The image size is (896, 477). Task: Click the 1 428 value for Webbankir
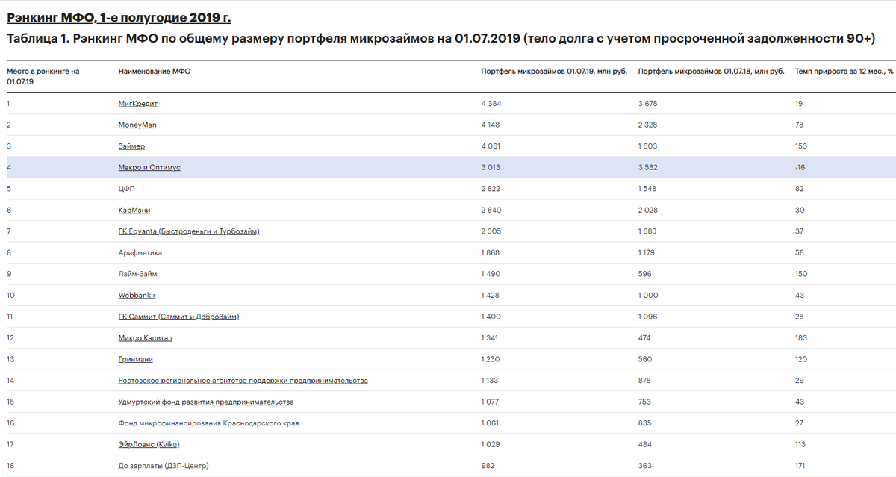tap(491, 296)
